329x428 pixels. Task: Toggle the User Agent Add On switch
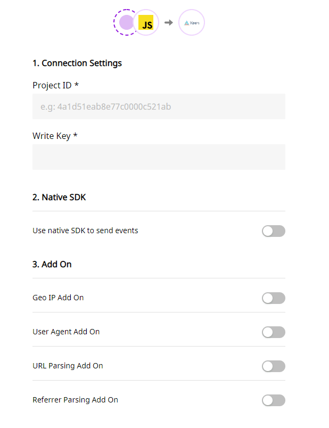[x=274, y=332]
